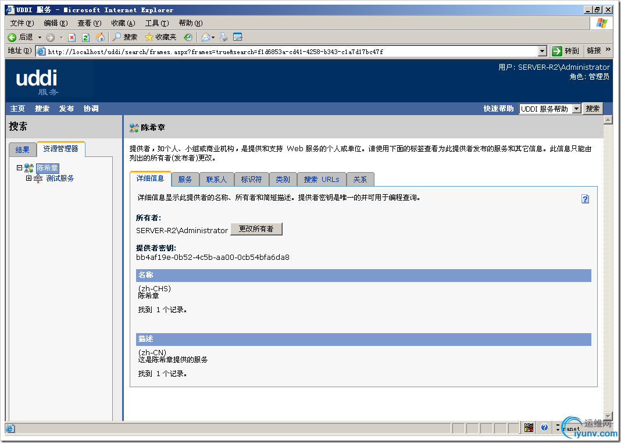Stop page loading with red X icon
This screenshot has width=621, height=443.
coord(72,38)
